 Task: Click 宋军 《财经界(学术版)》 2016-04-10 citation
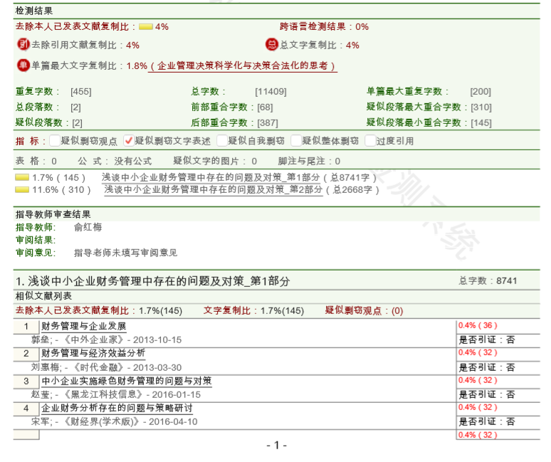point(114,421)
